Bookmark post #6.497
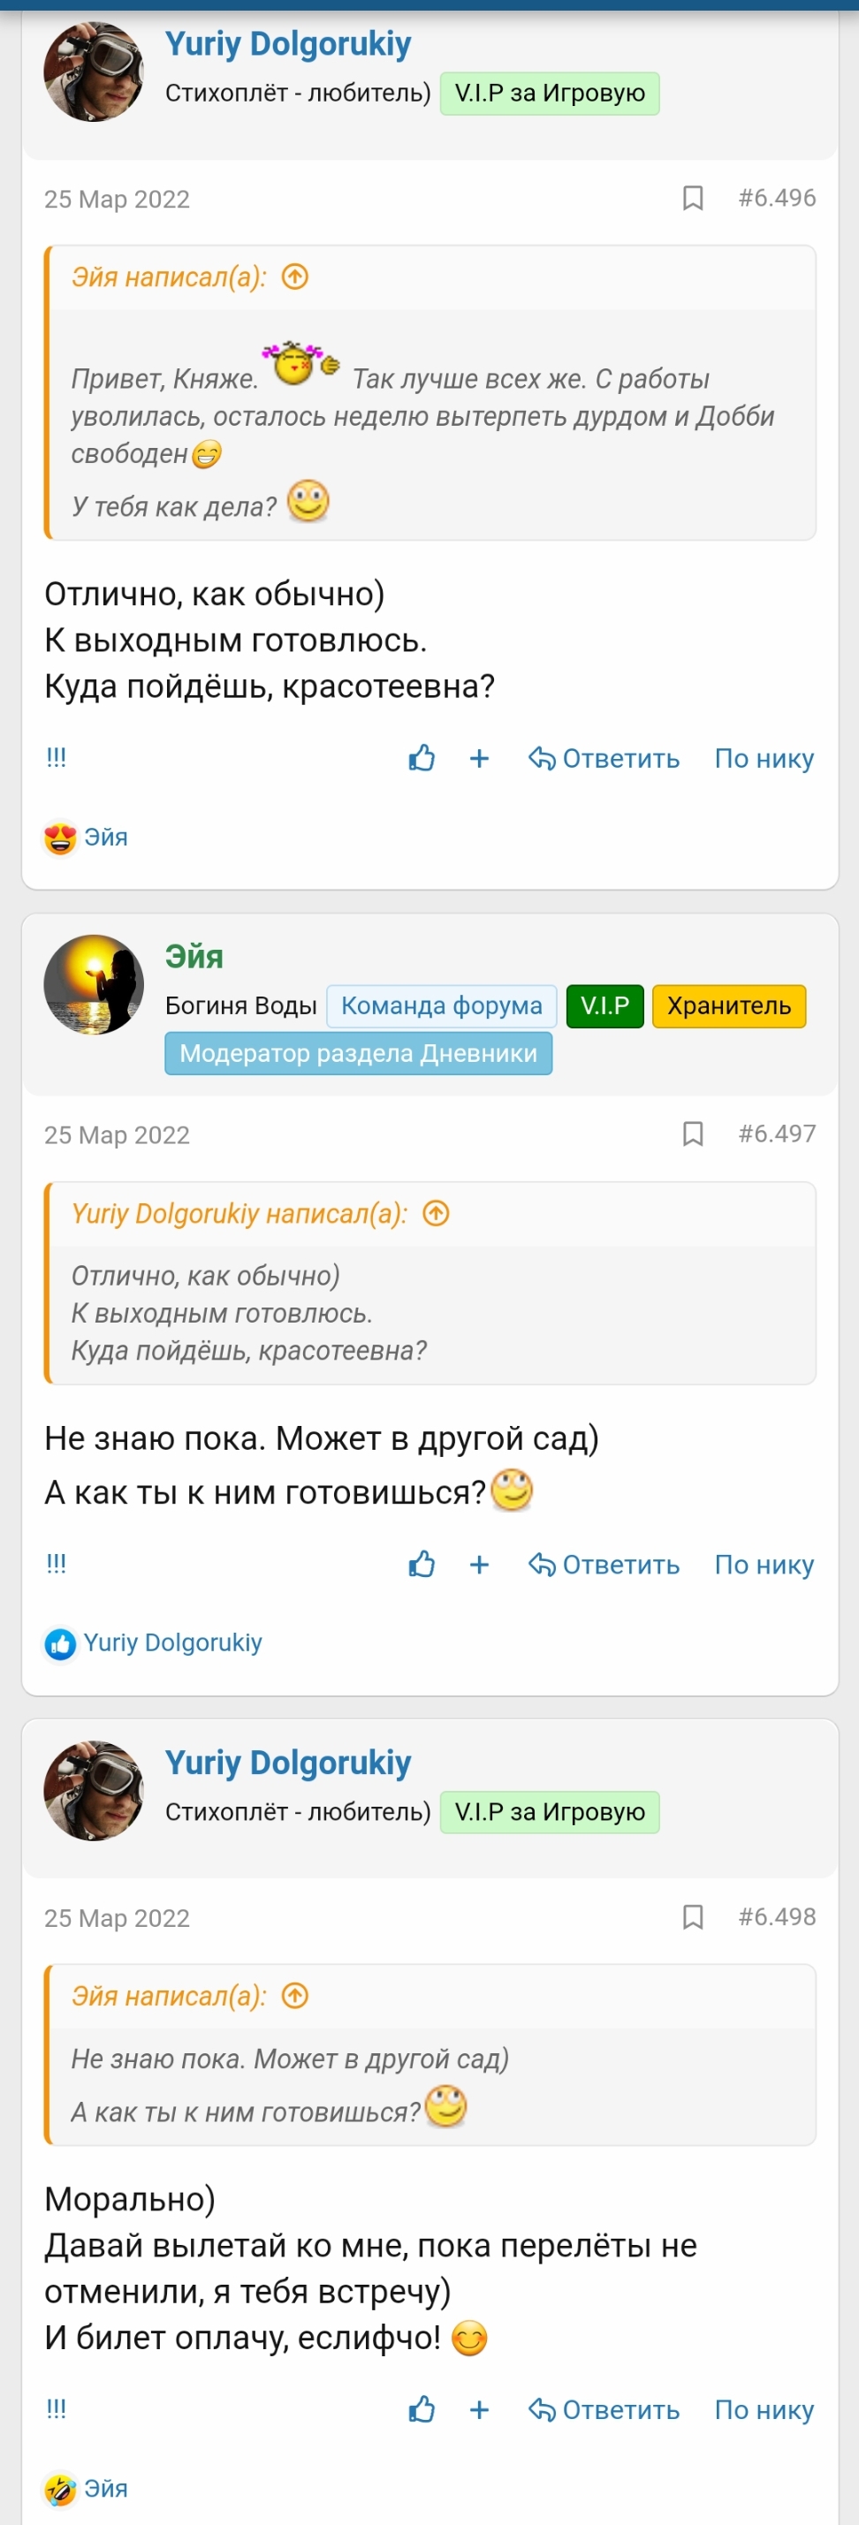Image resolution: width=859 pixels, height=2525 pixels. [692, 1134]
